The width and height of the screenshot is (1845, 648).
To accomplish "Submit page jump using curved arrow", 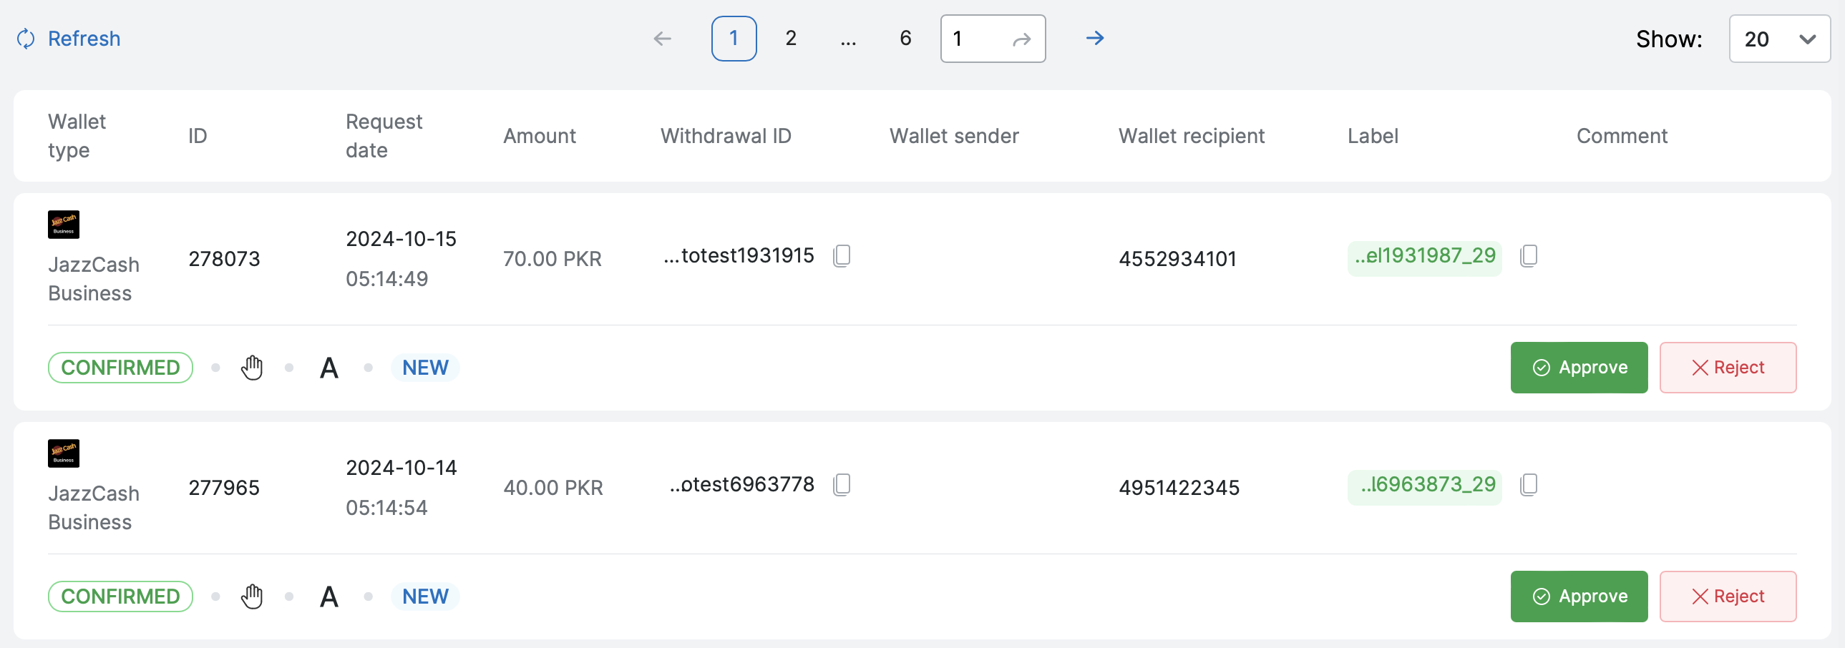I will coord(1021,39).
